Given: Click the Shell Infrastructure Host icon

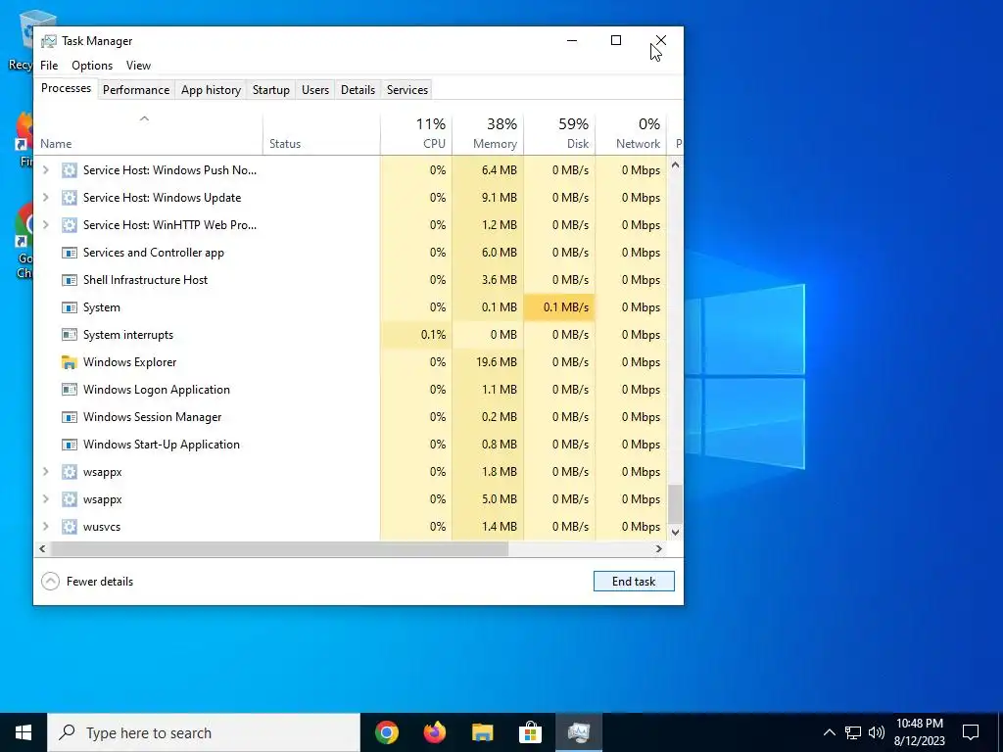Looking at the screenshot, I should coord(70,280).
